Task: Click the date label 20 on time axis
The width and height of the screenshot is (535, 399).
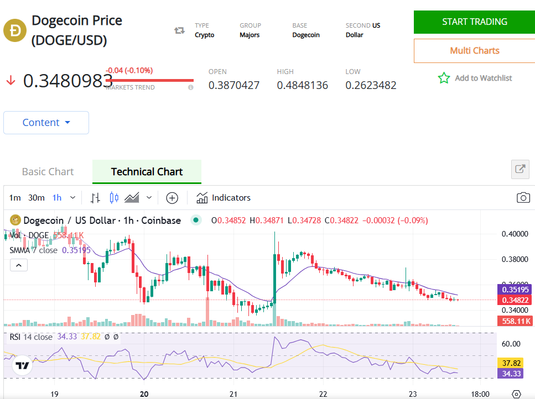Action: click(x=144, y=394)
